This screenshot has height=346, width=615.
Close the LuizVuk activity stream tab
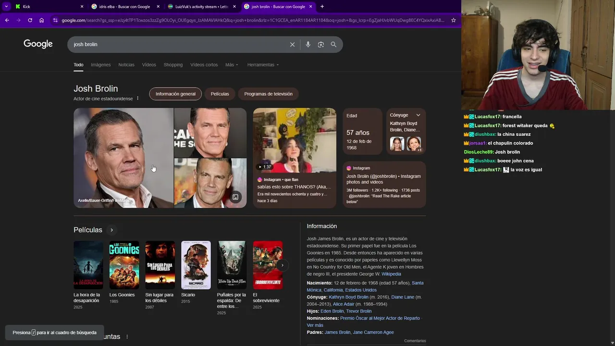[234, 7]
